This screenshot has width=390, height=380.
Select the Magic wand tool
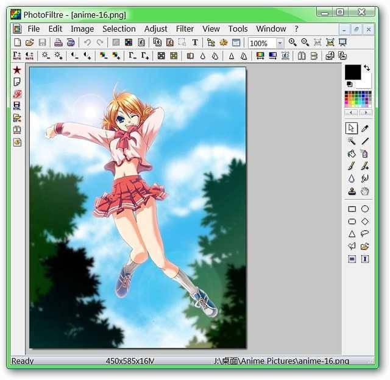tap(352, 141)
